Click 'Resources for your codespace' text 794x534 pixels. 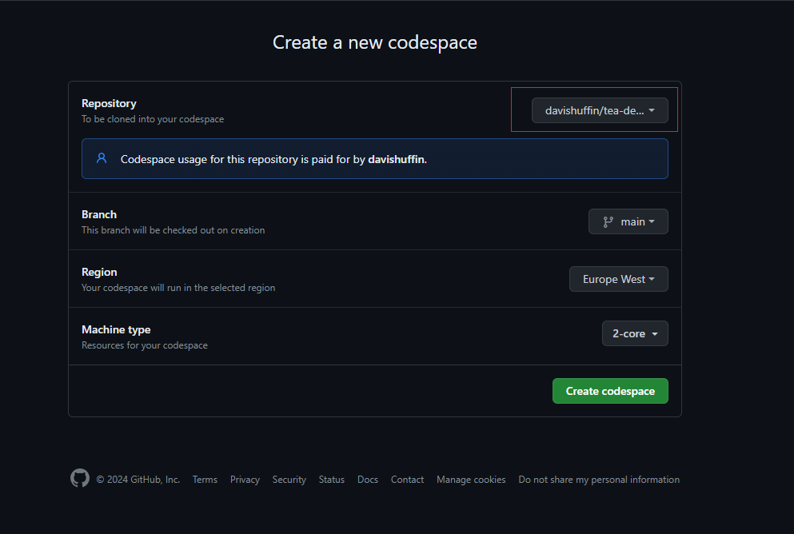[x=144, y=345]
